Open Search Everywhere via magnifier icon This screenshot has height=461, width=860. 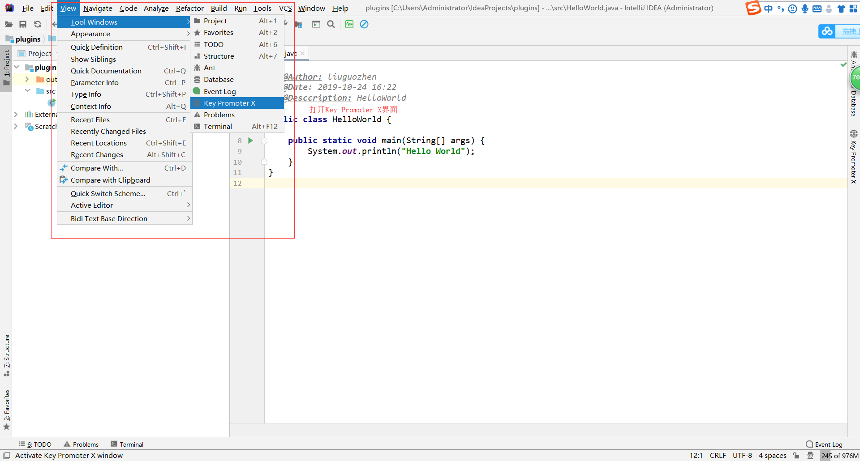(331, 24)
